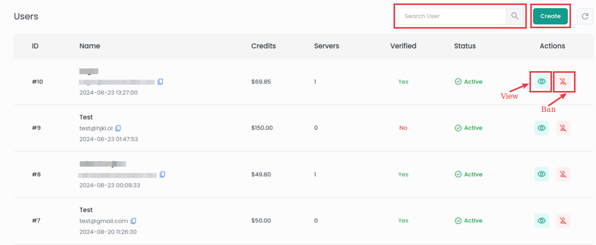Ban user #9 Test

[x=563, y=128]
